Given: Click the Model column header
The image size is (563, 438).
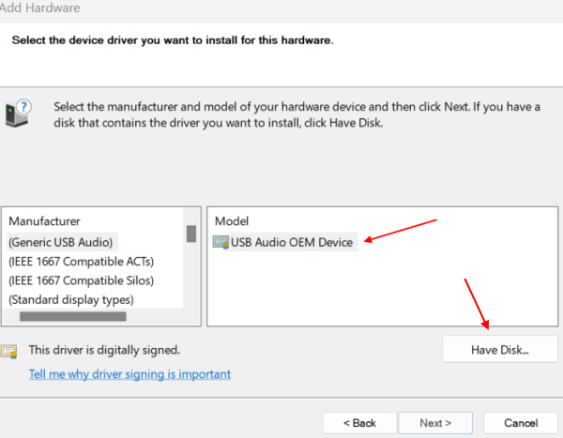Looking at the screenshot, I should coord(232,221).
